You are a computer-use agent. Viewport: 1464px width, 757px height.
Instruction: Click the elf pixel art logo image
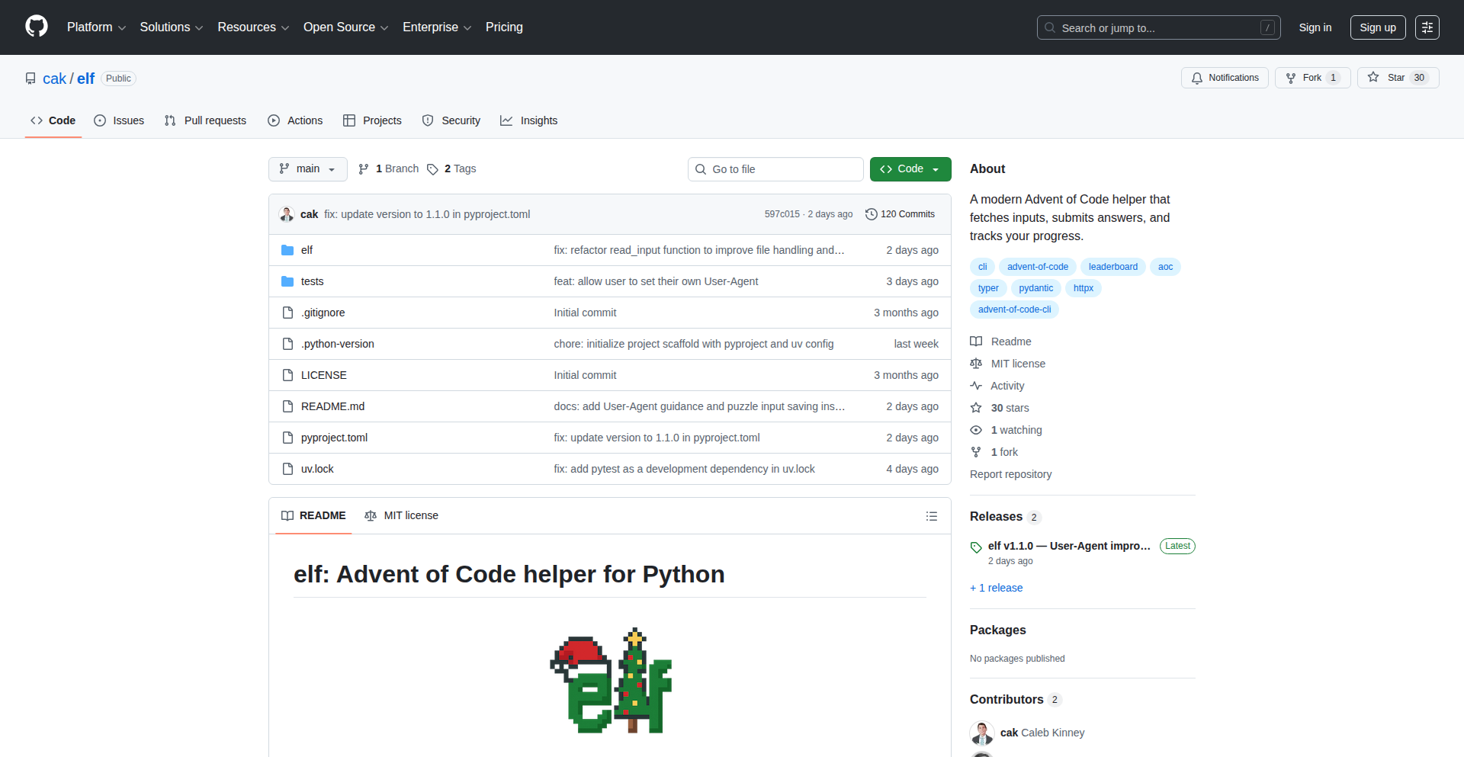tap(610, 681)
